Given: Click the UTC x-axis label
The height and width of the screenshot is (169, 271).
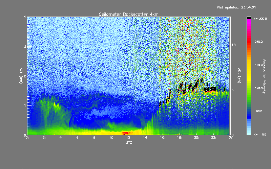Looking at the screenshot, I should point(129,142).
